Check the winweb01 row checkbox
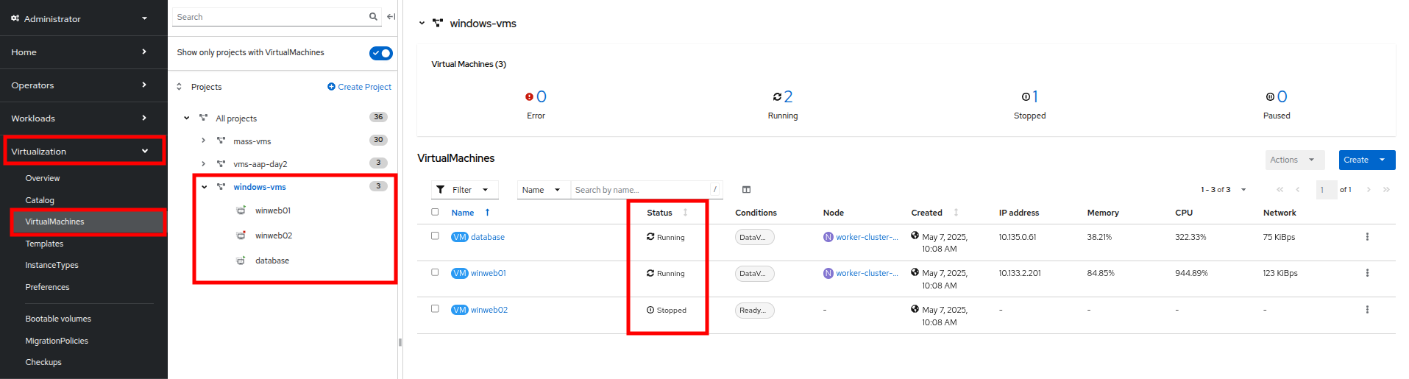Image resolution: width=1409 pixels, height=379 pixels. pos(435,272)
